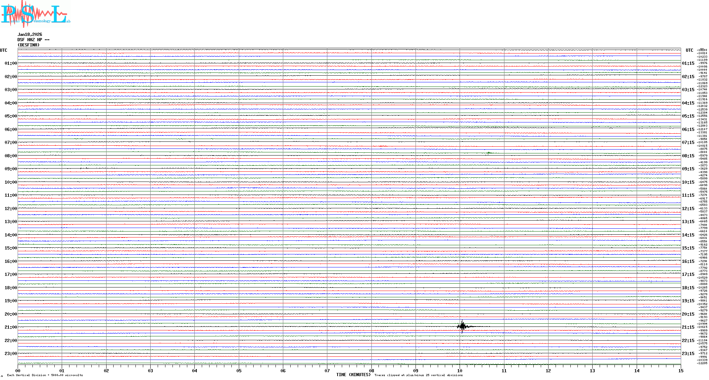Click the TIME (MINUTES) axis title

tap(353, 375)
